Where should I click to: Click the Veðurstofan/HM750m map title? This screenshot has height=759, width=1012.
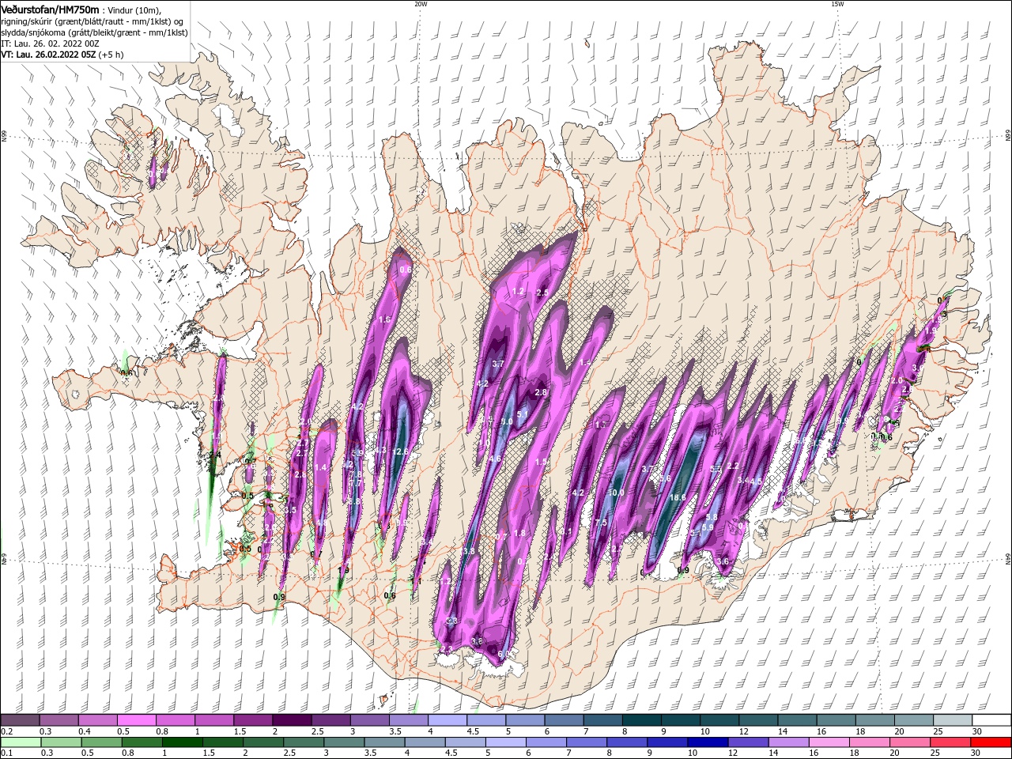click(50, 9)
